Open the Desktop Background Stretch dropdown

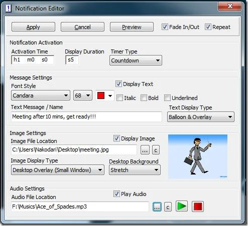tap(135, 170)
